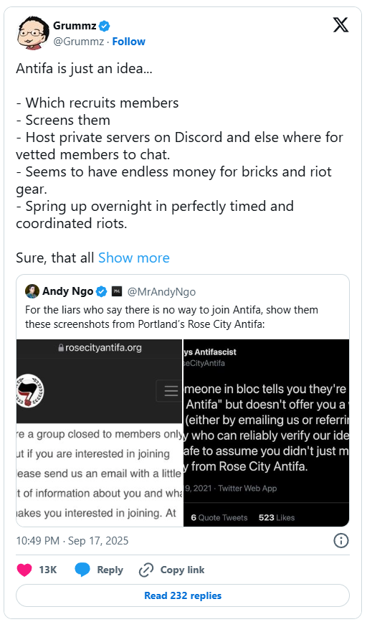Open the Read 232 replies button
This screenshot has width=367, height=627.
click(183, 595)
